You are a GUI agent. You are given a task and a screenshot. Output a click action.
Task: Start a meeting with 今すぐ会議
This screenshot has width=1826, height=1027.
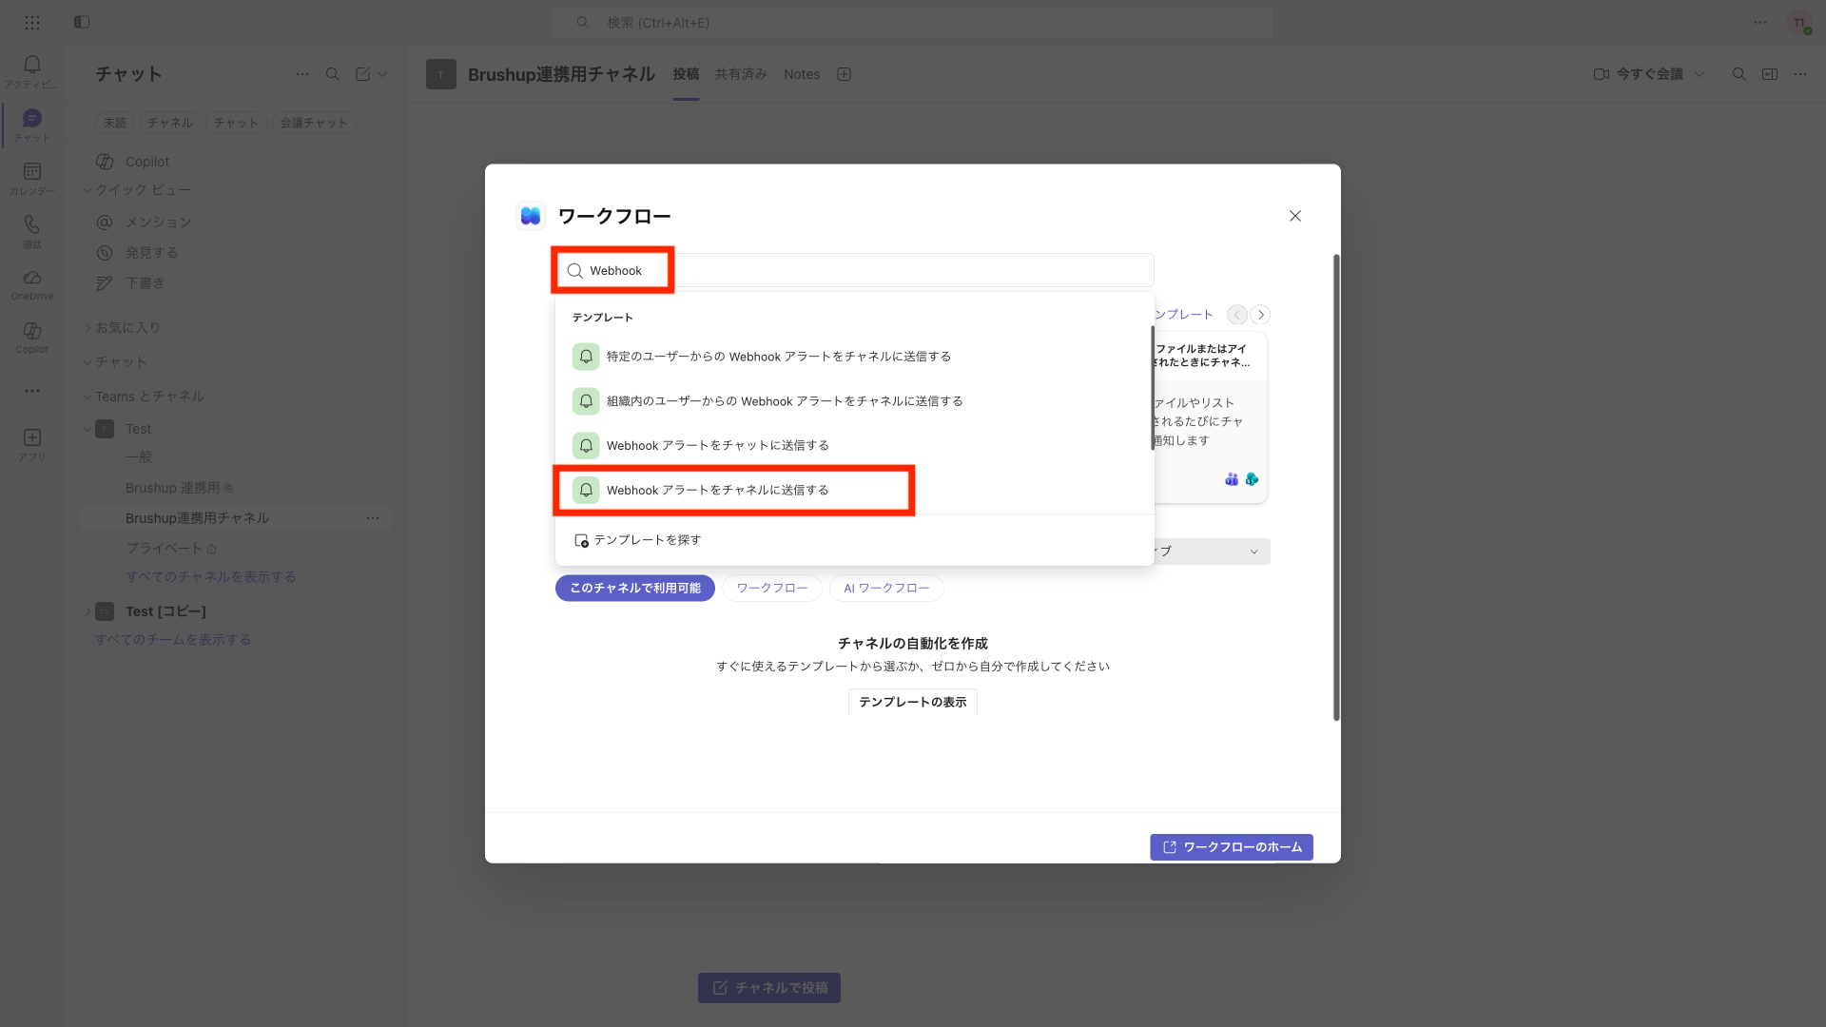coord(1639,74)
